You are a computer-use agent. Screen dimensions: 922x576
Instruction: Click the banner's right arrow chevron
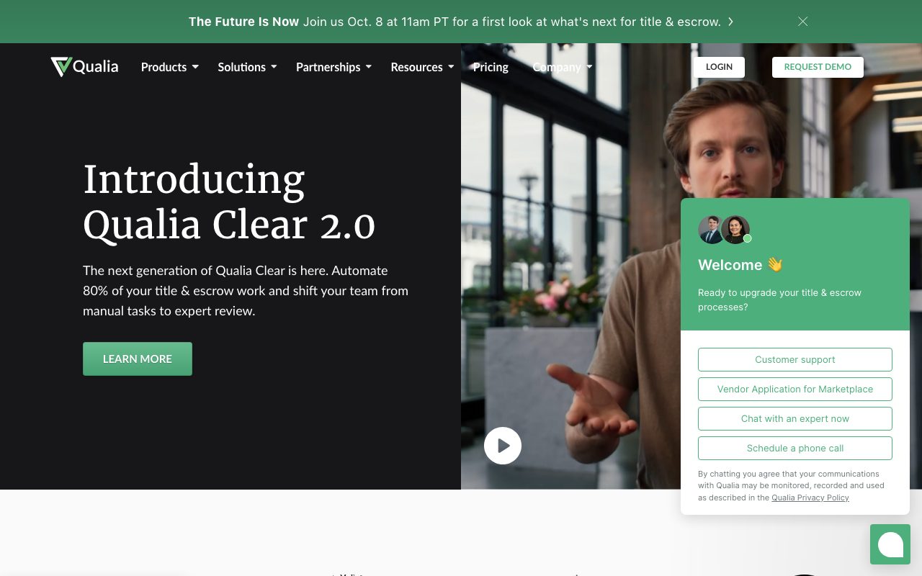point(730,22)
